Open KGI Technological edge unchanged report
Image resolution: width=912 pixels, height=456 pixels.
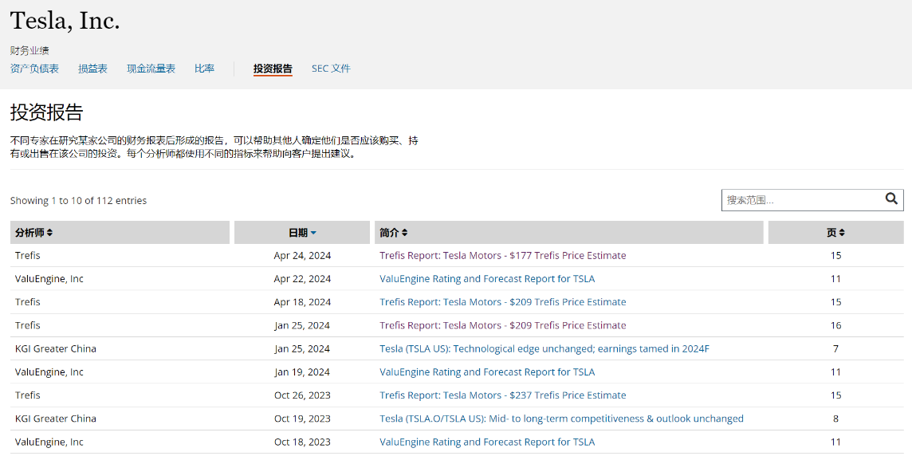[x=544, y=349]
